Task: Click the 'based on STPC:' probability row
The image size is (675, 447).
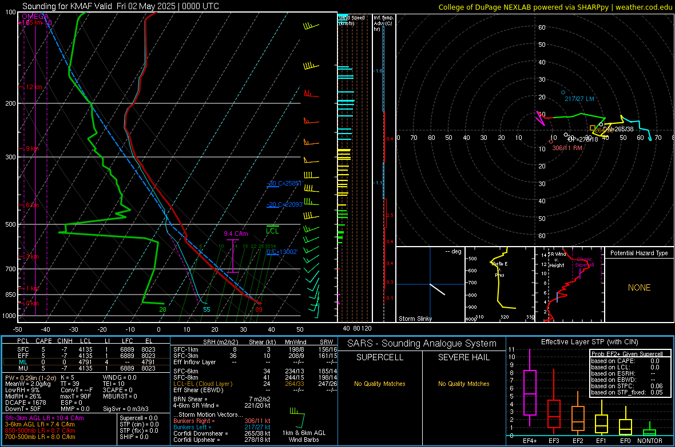Action: 627,386
